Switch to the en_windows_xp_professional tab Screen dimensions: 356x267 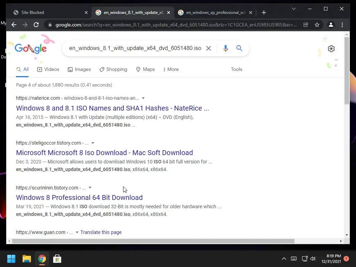coord(215,13)
